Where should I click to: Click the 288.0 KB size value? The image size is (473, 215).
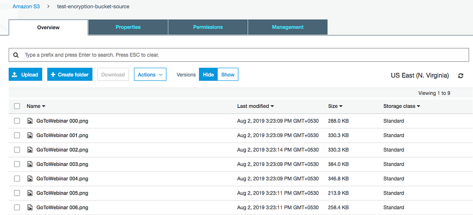[338, 121]
